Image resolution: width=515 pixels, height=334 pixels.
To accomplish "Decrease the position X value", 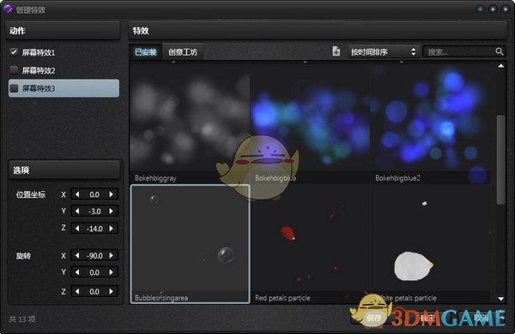I will point(77,194).
